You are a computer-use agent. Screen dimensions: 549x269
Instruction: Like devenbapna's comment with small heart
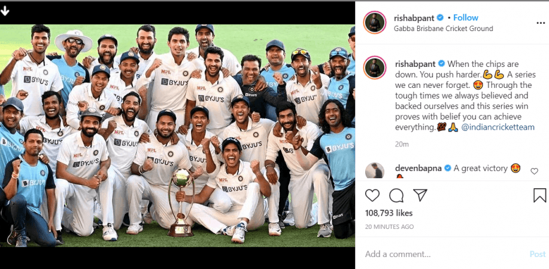(534, 171)
